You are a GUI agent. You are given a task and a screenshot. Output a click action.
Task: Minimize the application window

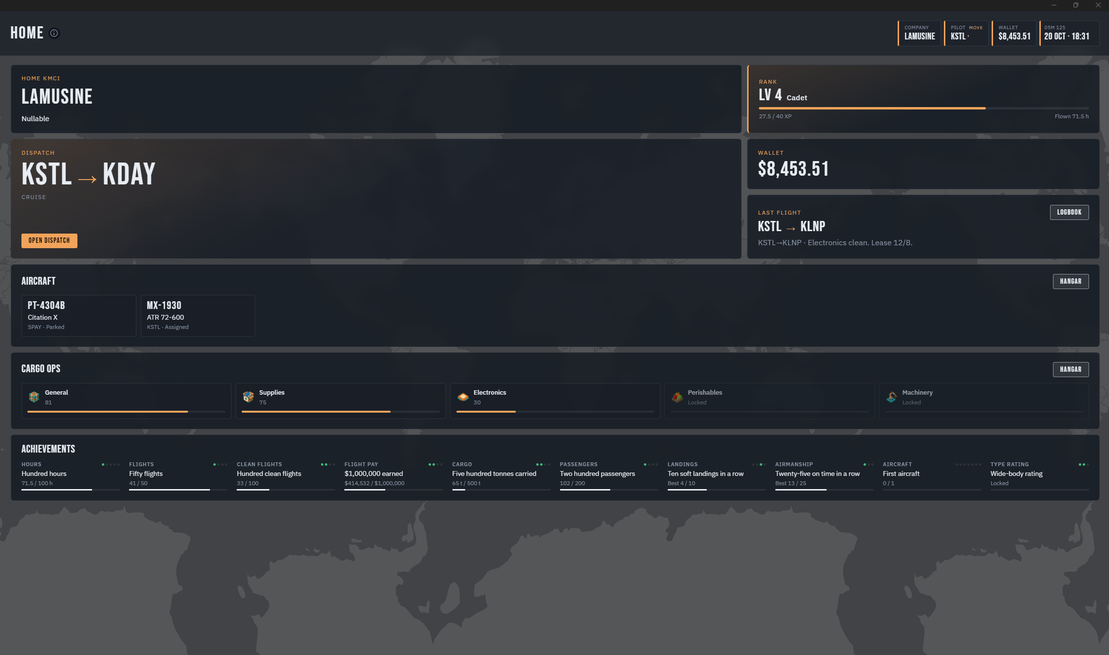click(1053, 5)
